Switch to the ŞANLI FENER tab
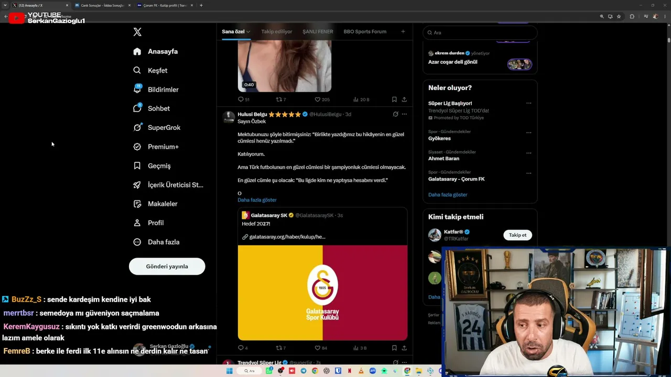The width and height of the screenshot is (671, 377). point(318,31)
